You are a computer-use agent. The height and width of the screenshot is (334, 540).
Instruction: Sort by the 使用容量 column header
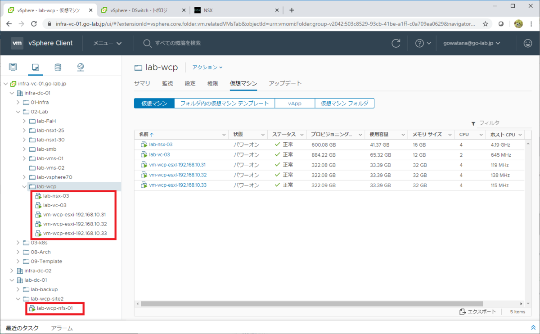click(379, 135)
